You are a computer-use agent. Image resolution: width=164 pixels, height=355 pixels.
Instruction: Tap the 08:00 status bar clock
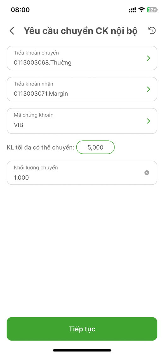point(20,10)
